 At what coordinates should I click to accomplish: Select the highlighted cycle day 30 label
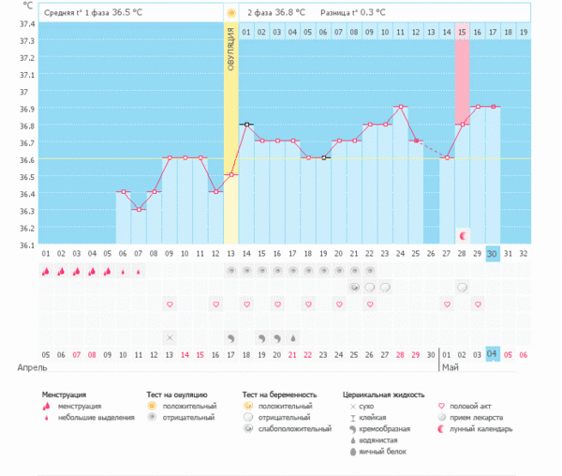point(493,254)
